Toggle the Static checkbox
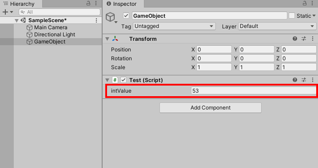This screenshot has width=318, height=168. 292,16
